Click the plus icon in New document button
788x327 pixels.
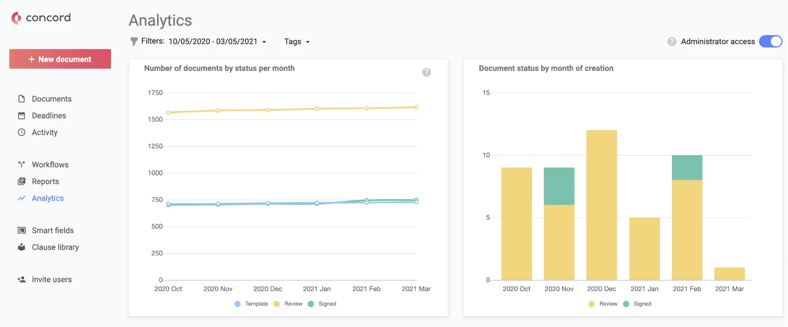click(x=32, y=59)
